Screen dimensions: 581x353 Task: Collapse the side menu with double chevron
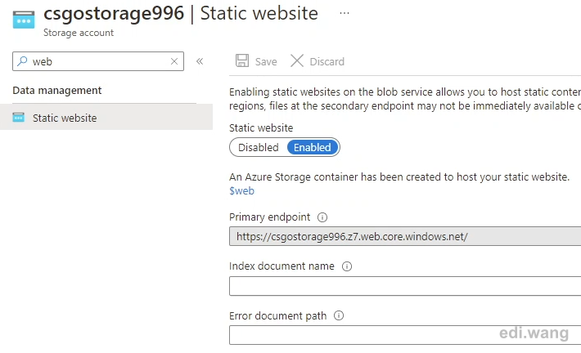coord(200,61)
